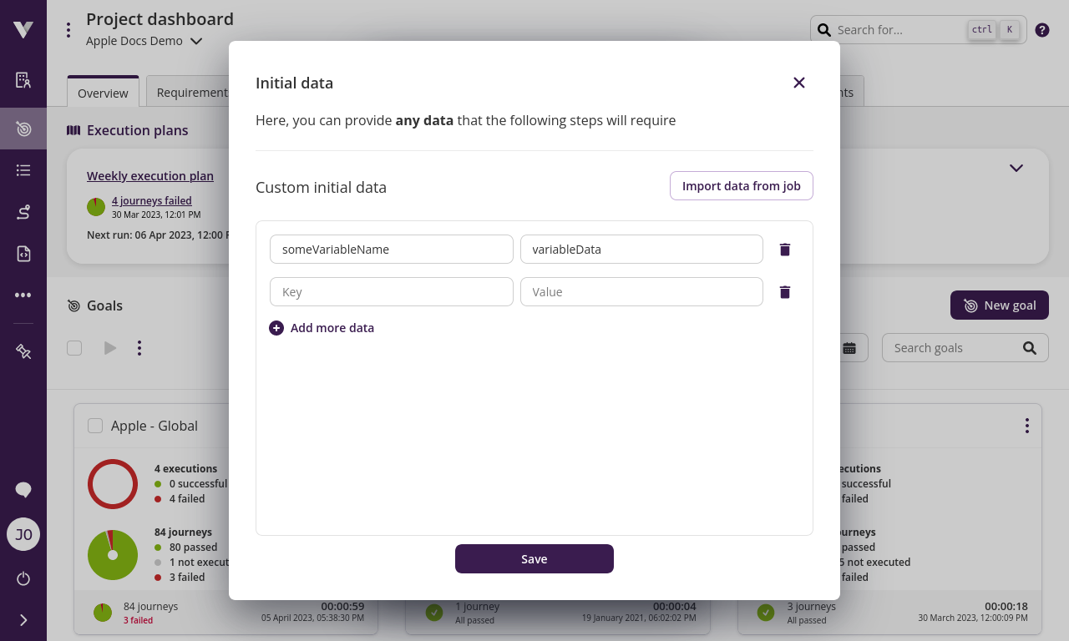Open the 4 journeys failed link
Screen dimensions: 1069x641
tap(152, 200)
